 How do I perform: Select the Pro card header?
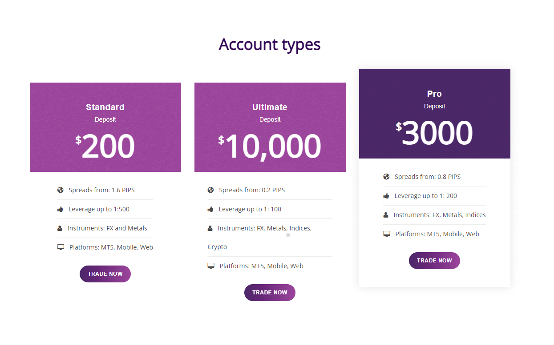coord(434,94)
